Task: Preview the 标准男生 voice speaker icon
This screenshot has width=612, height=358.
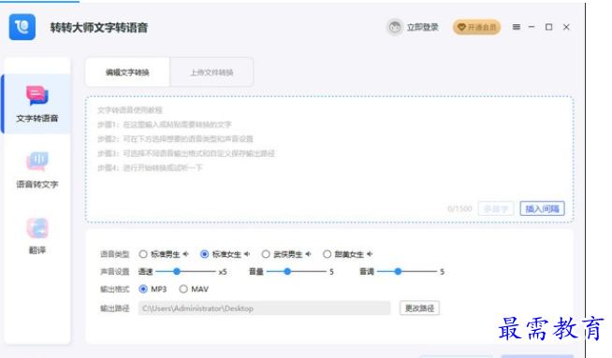Action: tap(185, 254)
